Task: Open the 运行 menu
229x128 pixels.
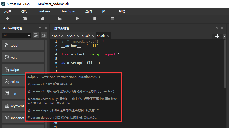Action: [x=24, y=11]
